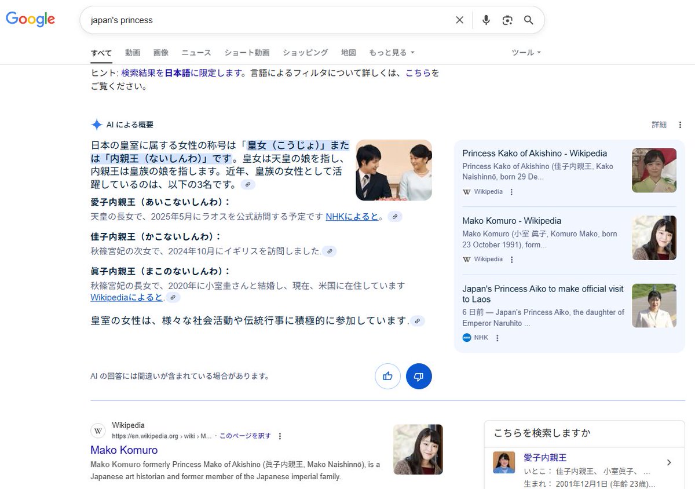
Task: Open three-dot menu on Princess Kako card
Action: point(511,192)
